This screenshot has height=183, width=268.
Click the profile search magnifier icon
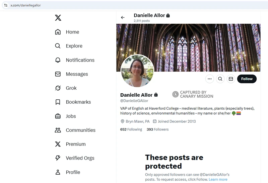[x=220, y=79]
